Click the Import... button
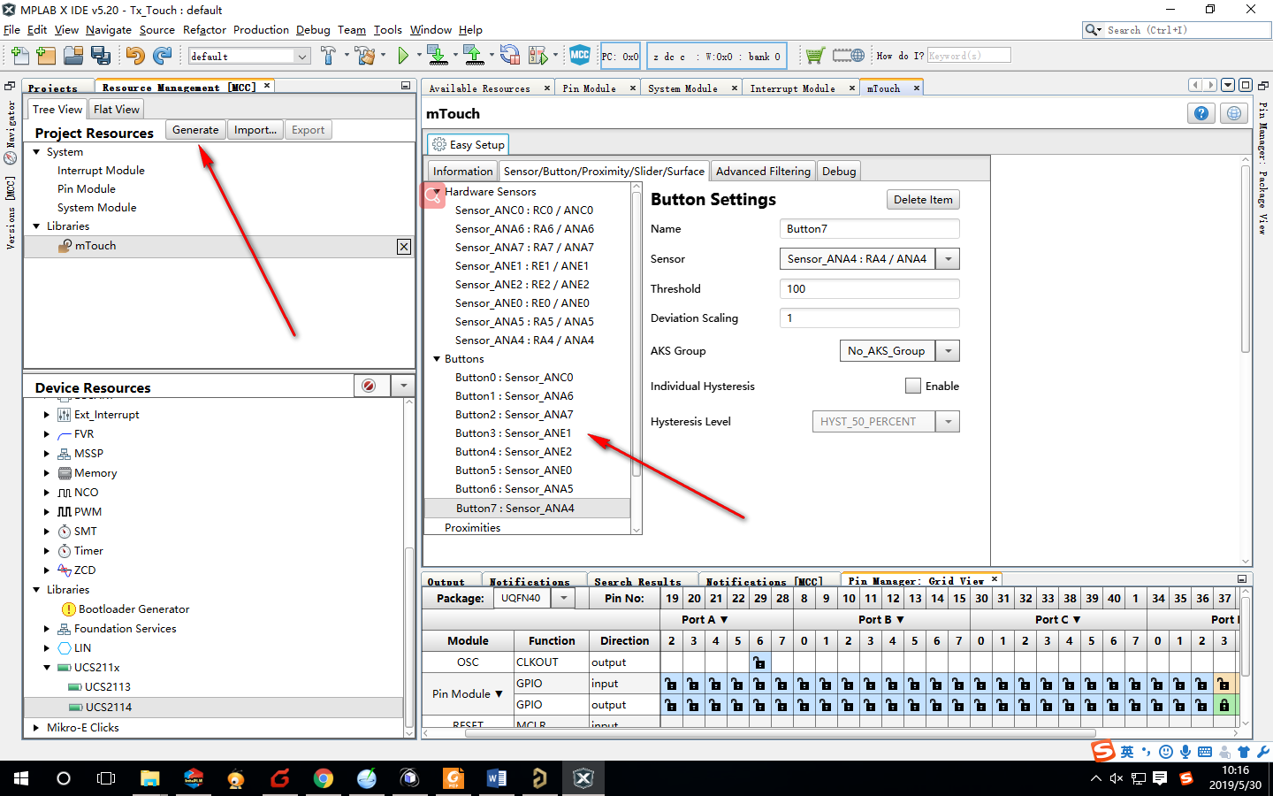 (255, 130)
